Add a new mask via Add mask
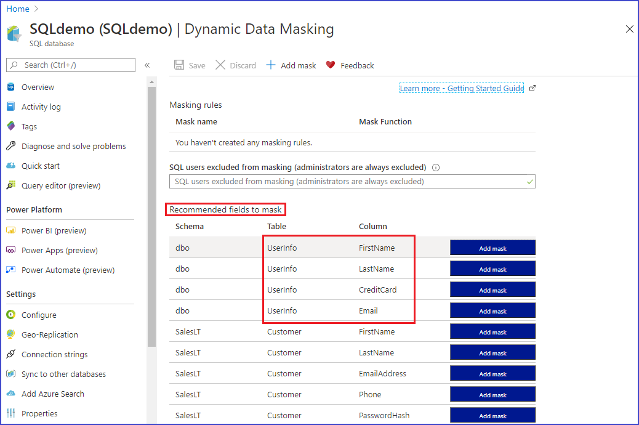The image size is (639, 425). pos(290,65)
